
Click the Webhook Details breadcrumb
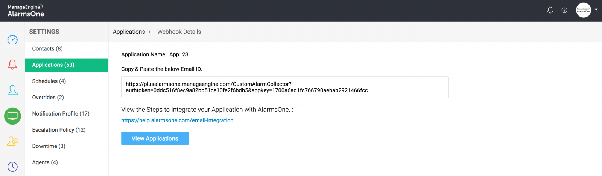179,32
